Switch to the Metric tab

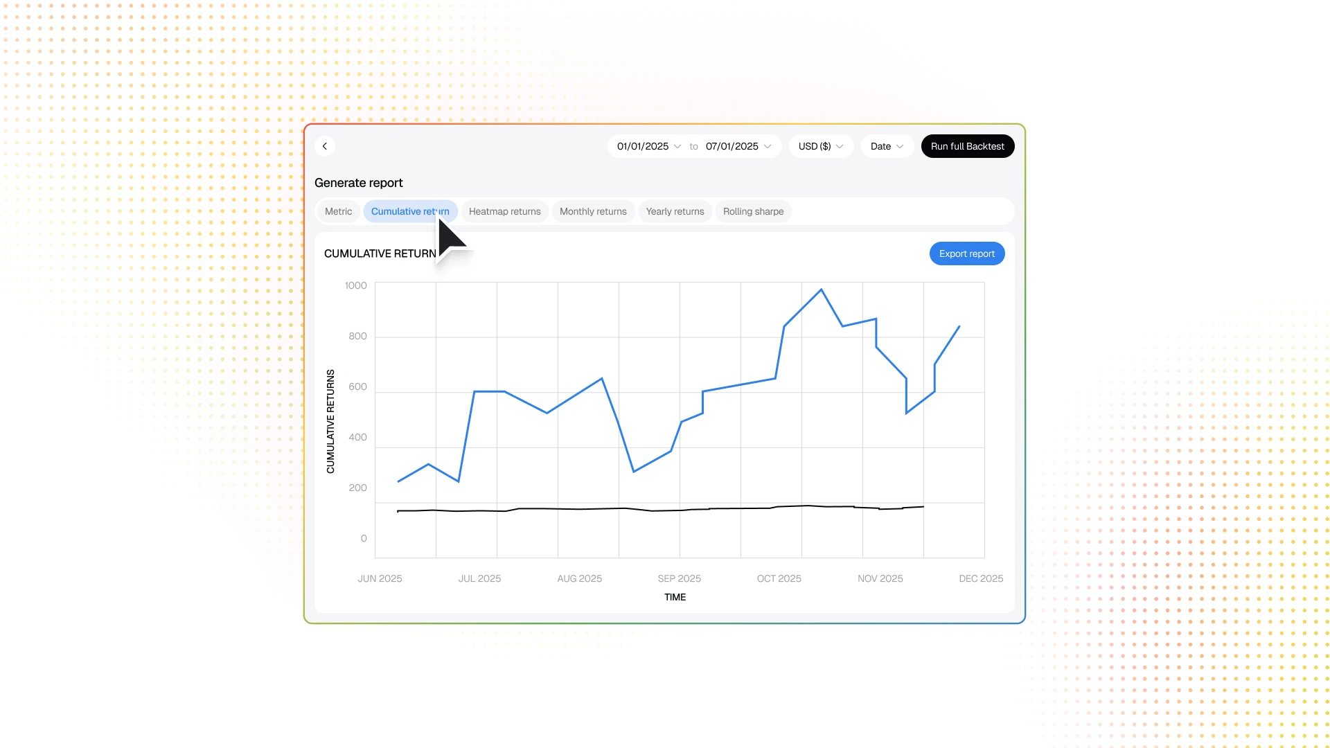pyautogui.click(x=338, y=211)
